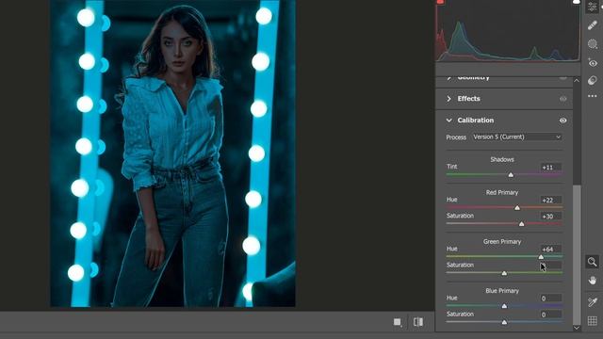Toggle the Calibration panel eye visibility

(x=563, y=121)
